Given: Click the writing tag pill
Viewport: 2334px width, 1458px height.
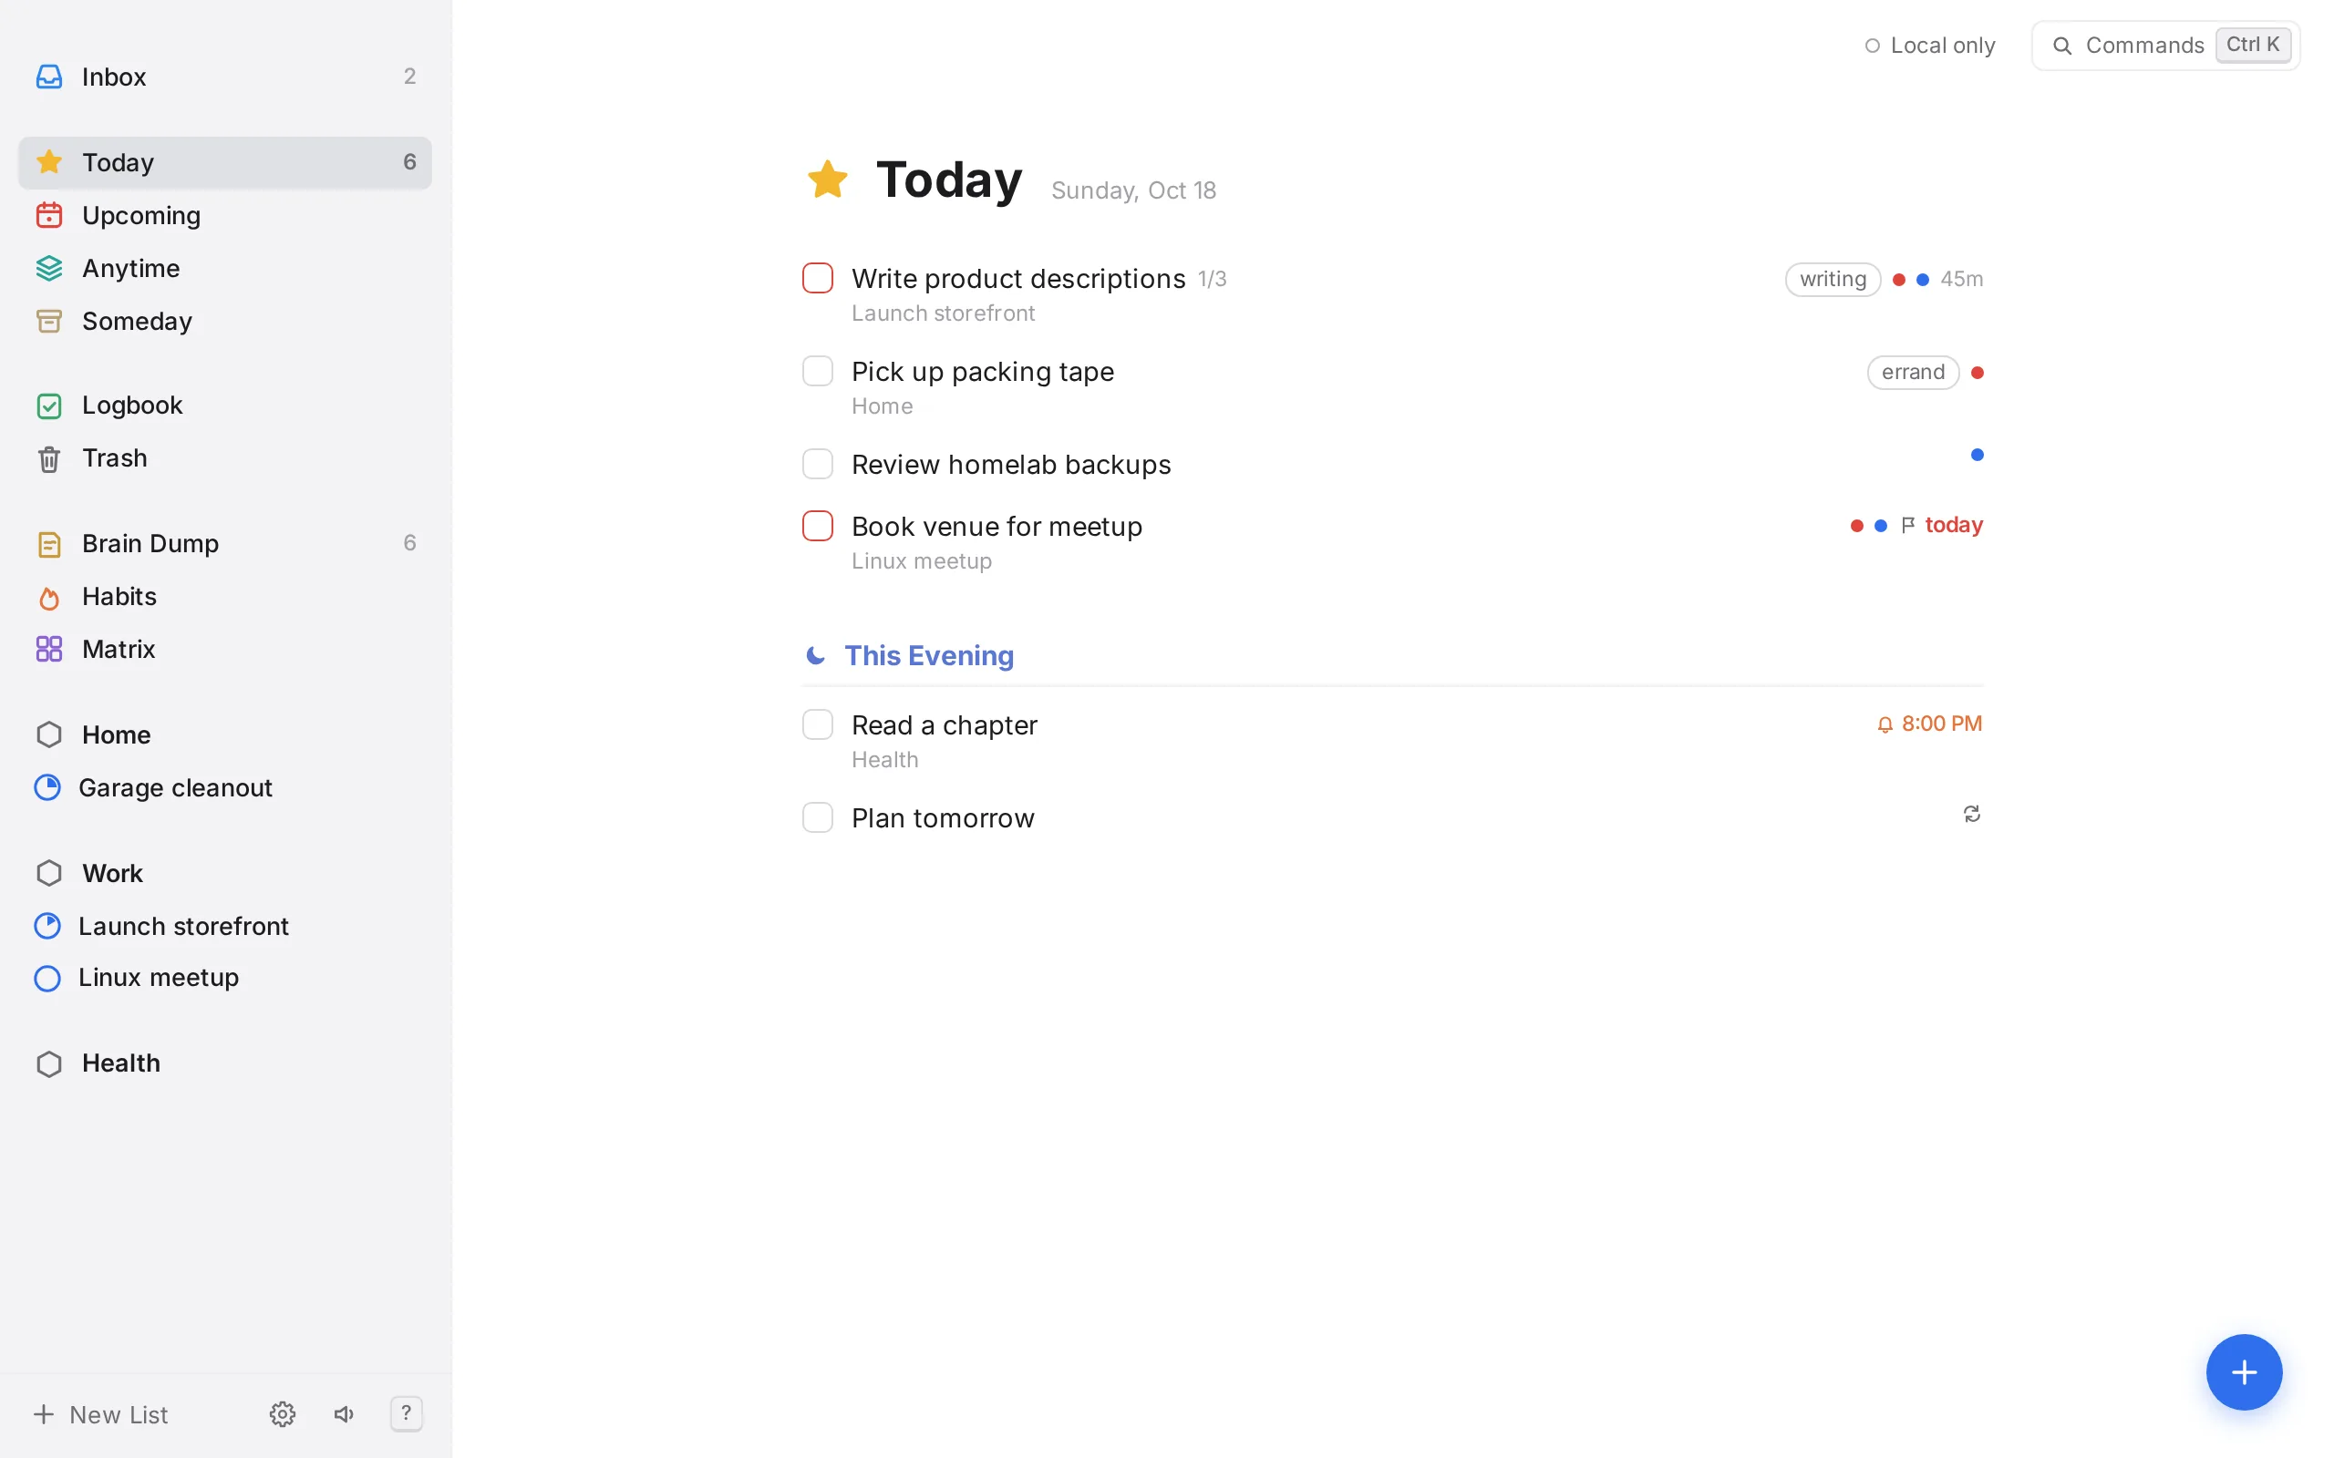Looking at the screenshot, I should (x=1833, y=279).
